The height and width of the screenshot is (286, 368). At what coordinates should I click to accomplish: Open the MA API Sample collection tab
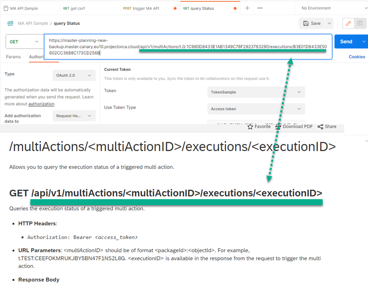point(21,8)
